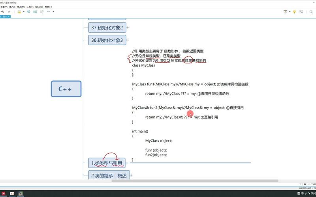Click the line starting 'MyClass& fun2(MyClass& my)'
The image size is (316, 197).
[x=188, y=108]
